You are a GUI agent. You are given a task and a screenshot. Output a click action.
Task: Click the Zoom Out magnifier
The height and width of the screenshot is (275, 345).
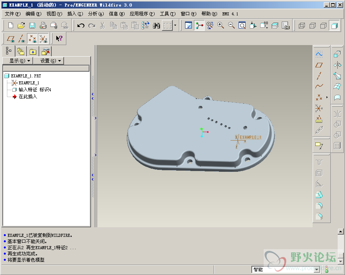231,25
